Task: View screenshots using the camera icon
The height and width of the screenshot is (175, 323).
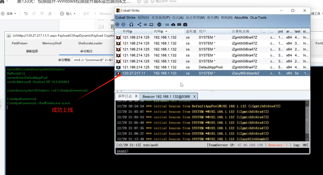Action: 185,25
